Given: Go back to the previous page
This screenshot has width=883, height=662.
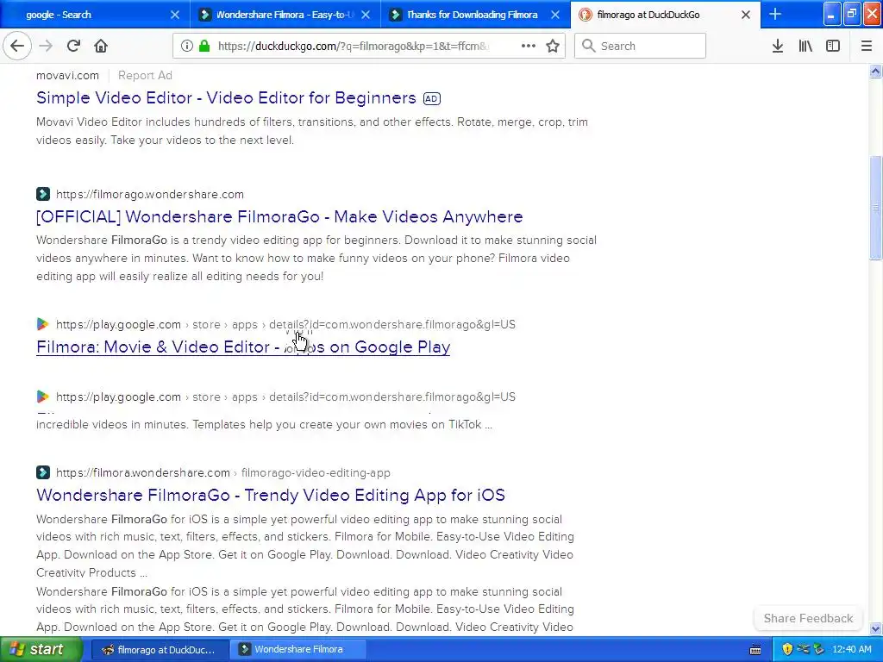Looking at the screenshot, I should click(x=17, y=46).
